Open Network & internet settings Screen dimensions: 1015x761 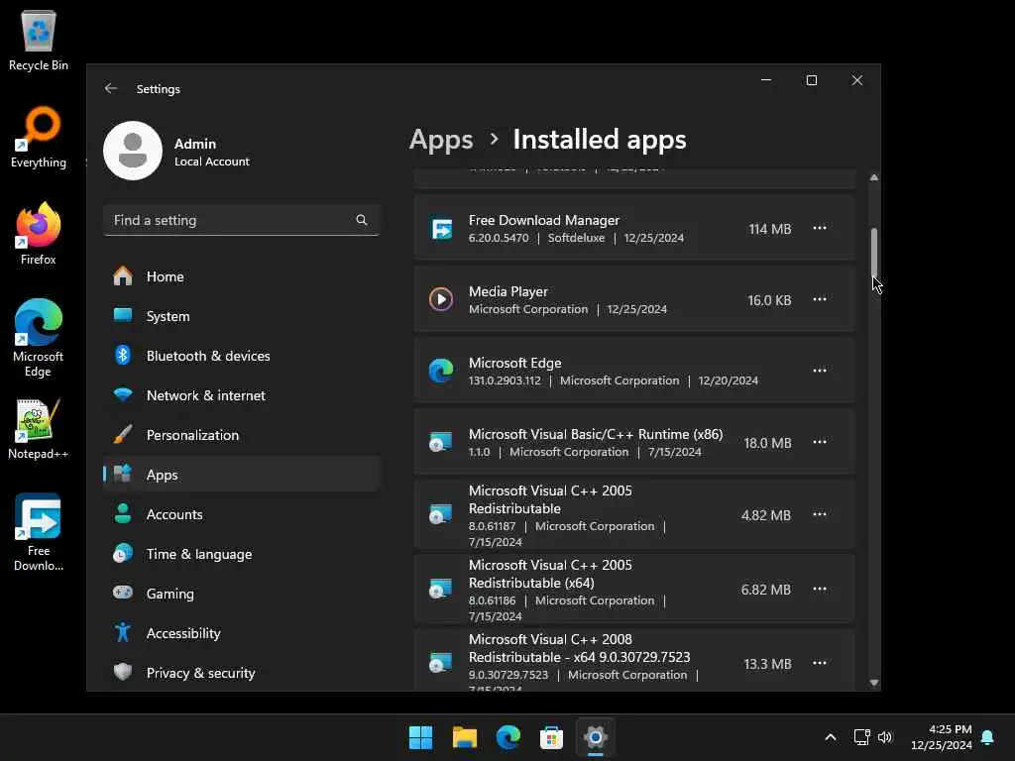click(x=241, y=394)
